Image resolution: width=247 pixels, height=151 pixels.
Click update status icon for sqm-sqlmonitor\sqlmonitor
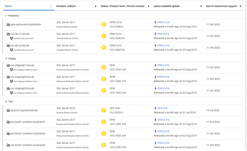(104, 24)
